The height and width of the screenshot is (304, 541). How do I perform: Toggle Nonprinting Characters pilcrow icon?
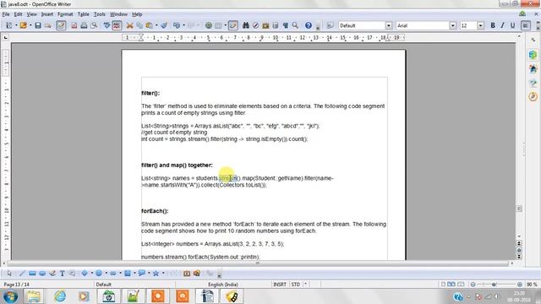pos(286,25)
